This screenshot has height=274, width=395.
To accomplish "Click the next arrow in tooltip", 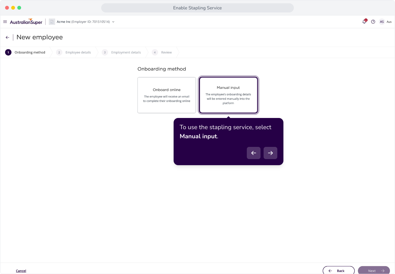I will pyautogui.click(x=270, y=153).
